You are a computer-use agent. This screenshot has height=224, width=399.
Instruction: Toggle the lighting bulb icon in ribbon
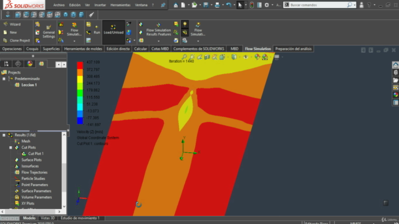pyautogui.click(x=185, y=24)
